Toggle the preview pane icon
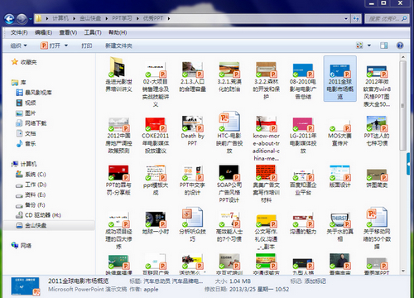Image resolution: width=414 pixels, height=298 pixels. 383,46
